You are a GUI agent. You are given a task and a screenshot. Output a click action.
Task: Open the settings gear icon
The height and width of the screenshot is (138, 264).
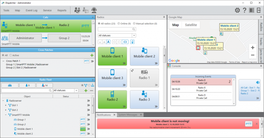point(238,10)
